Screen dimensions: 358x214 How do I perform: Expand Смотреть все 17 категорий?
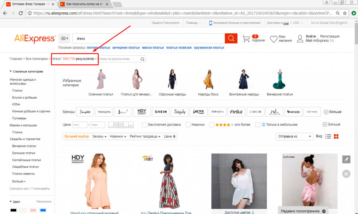30,189
